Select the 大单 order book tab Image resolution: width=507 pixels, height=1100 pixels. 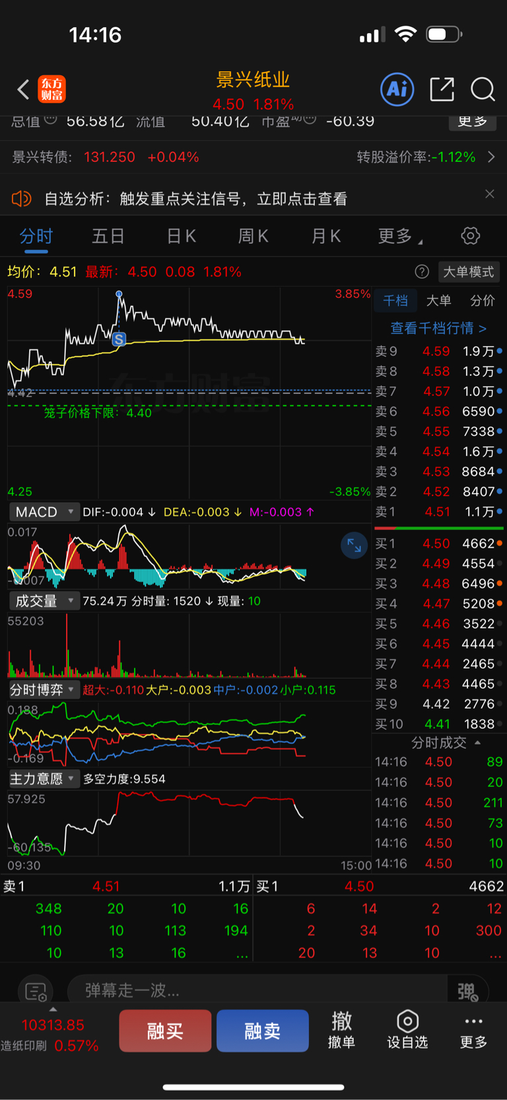click(x=438, y=301)
